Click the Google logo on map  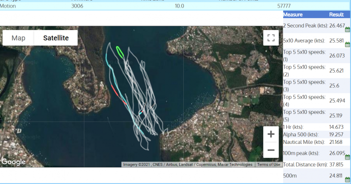point(14,161)
